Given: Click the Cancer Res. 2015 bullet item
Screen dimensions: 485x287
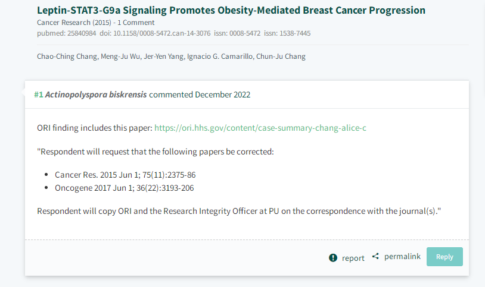Looking at the screenshot, I should [x=125, y=175].
